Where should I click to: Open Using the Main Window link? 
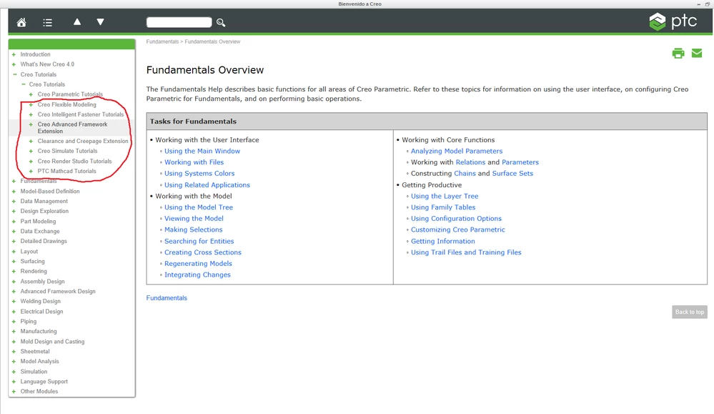[202, 151]
